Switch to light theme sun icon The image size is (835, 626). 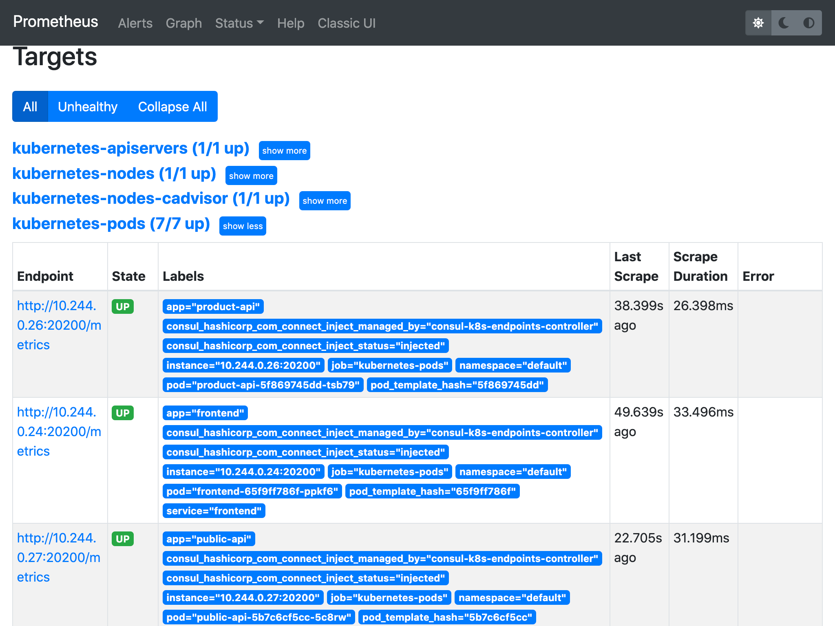coord(758,23)
